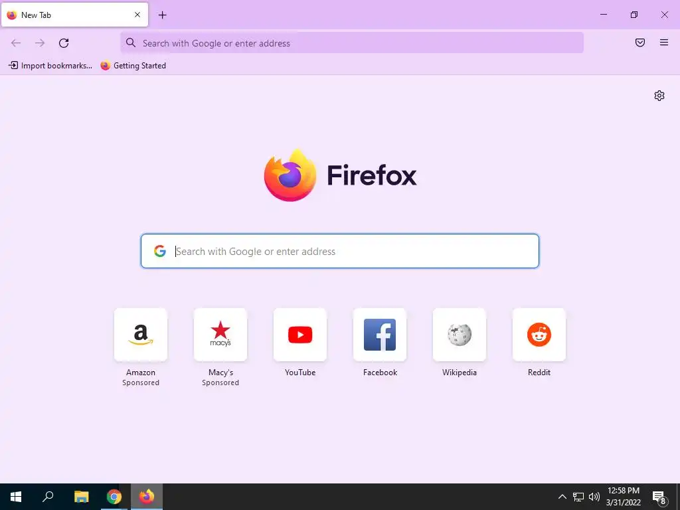The image size is (680, 510).
Task: Open the Amazon sponsored shortcut tile
Action: click(x=141, y=335)
